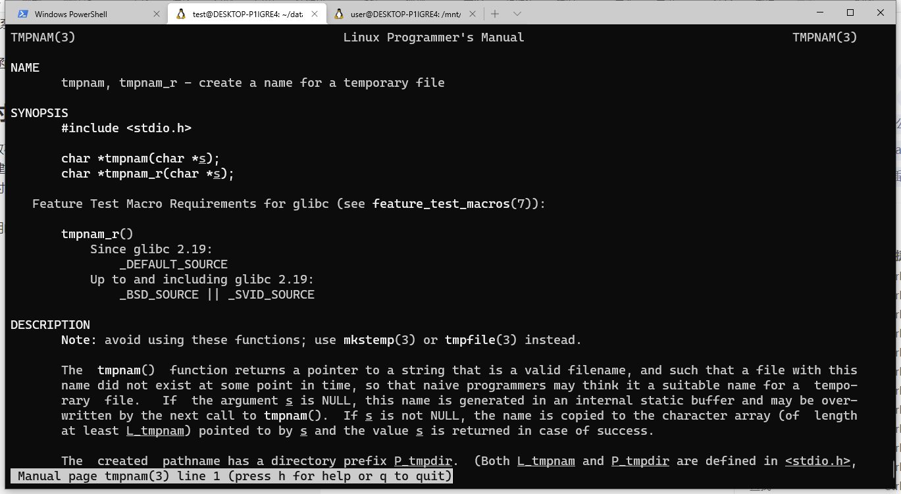
Task: Open a new tab with the plus button
Action: click(494, 13)
